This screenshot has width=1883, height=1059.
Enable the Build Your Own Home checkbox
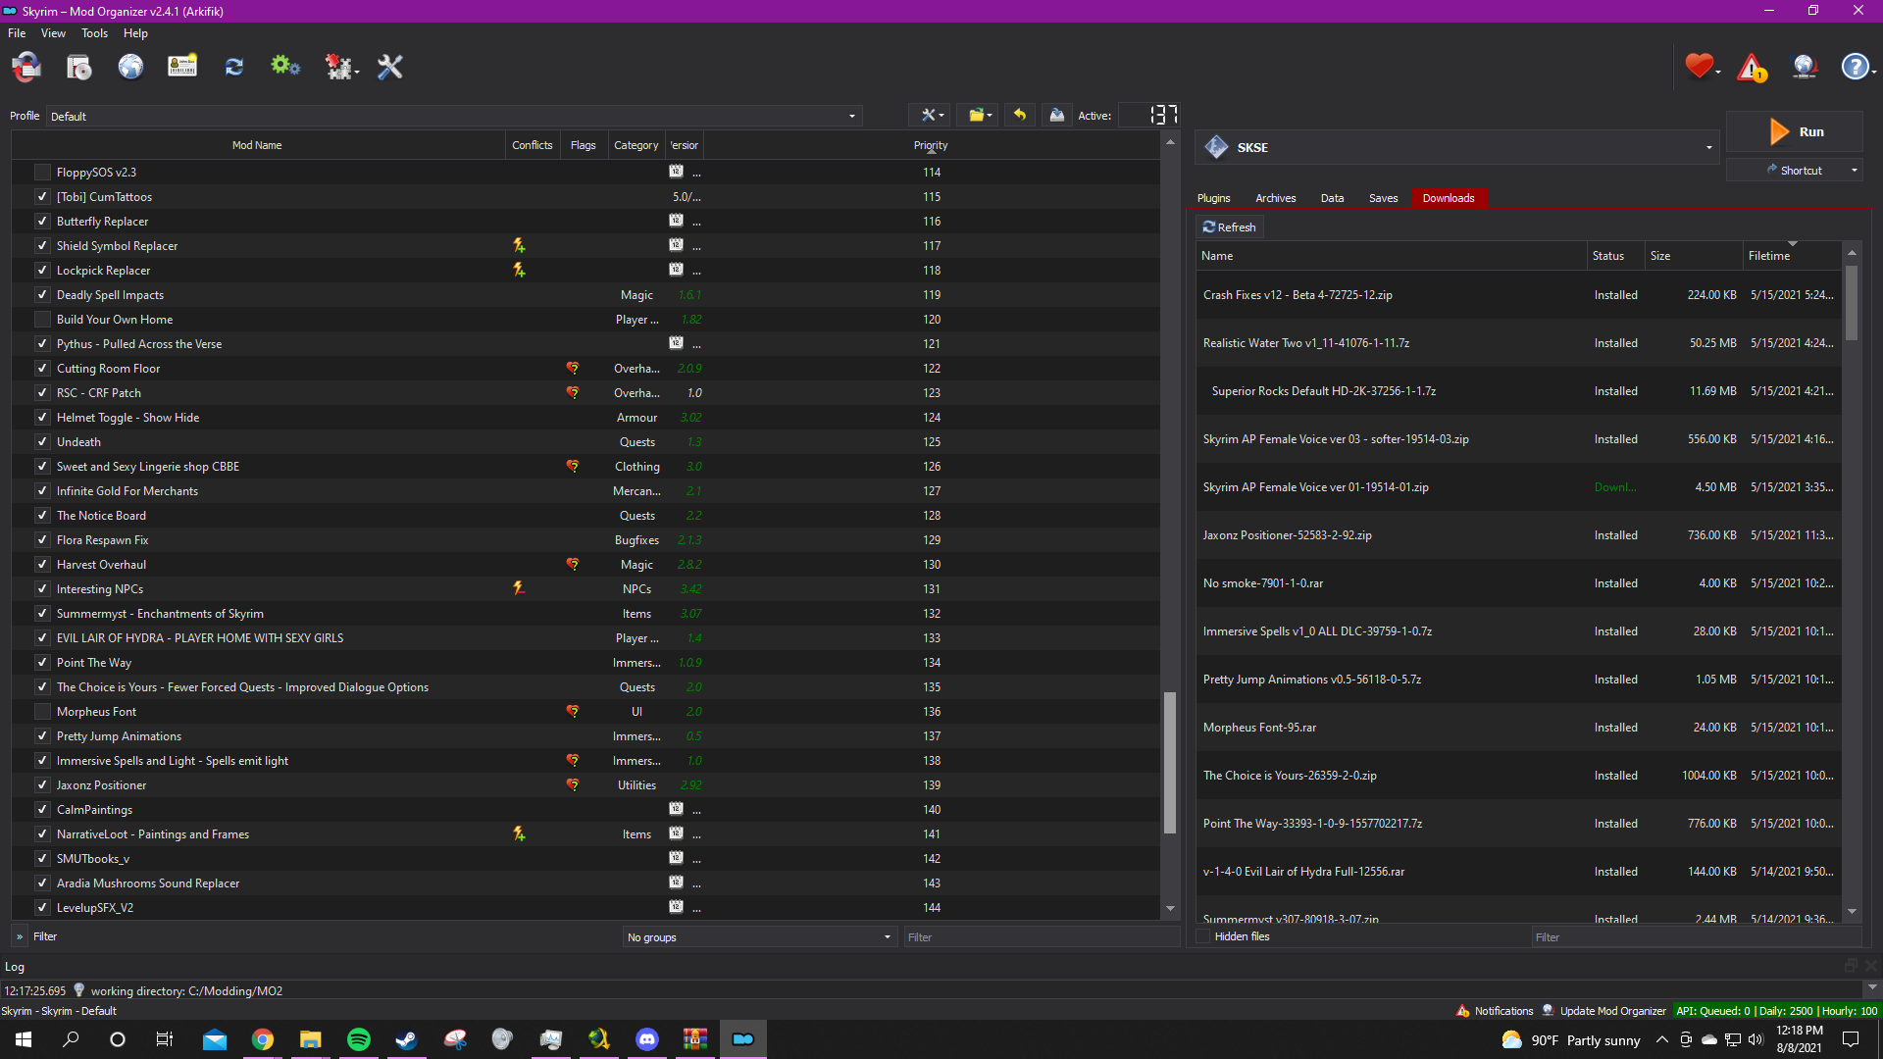point(42,320)
